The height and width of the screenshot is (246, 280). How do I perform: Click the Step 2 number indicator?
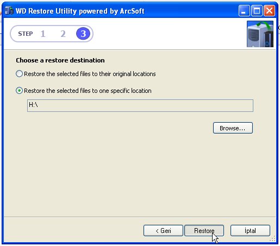tap(63, 34)
